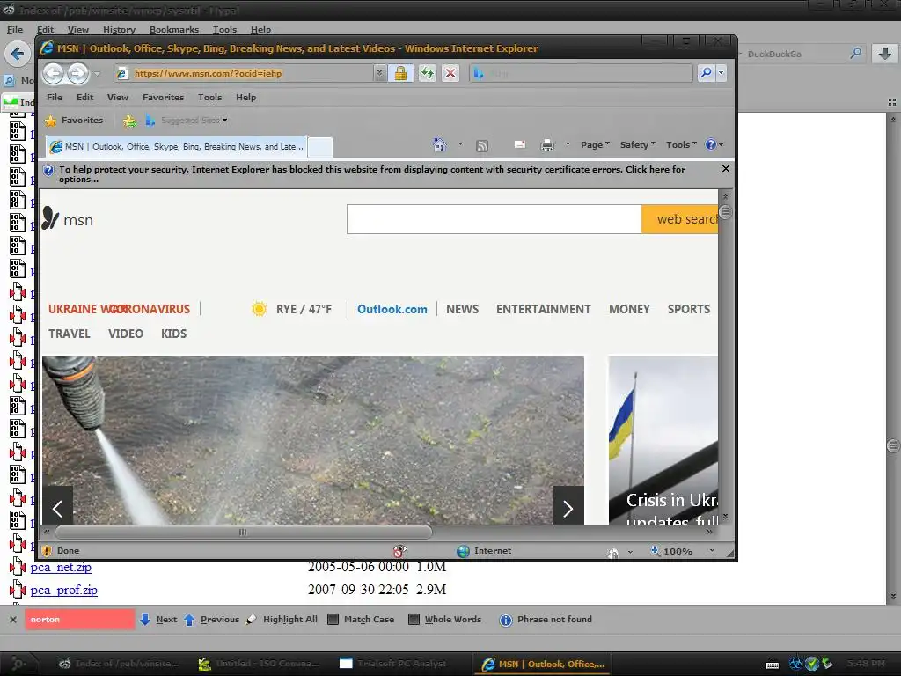The width and height of the screenshot is (901, 676).
Task: Click the red Stop loading icon
Action: tap(450, 73)
